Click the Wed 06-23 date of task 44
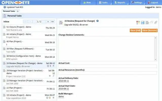This screenshot has width=162, height=101. (x=50, y=35)
